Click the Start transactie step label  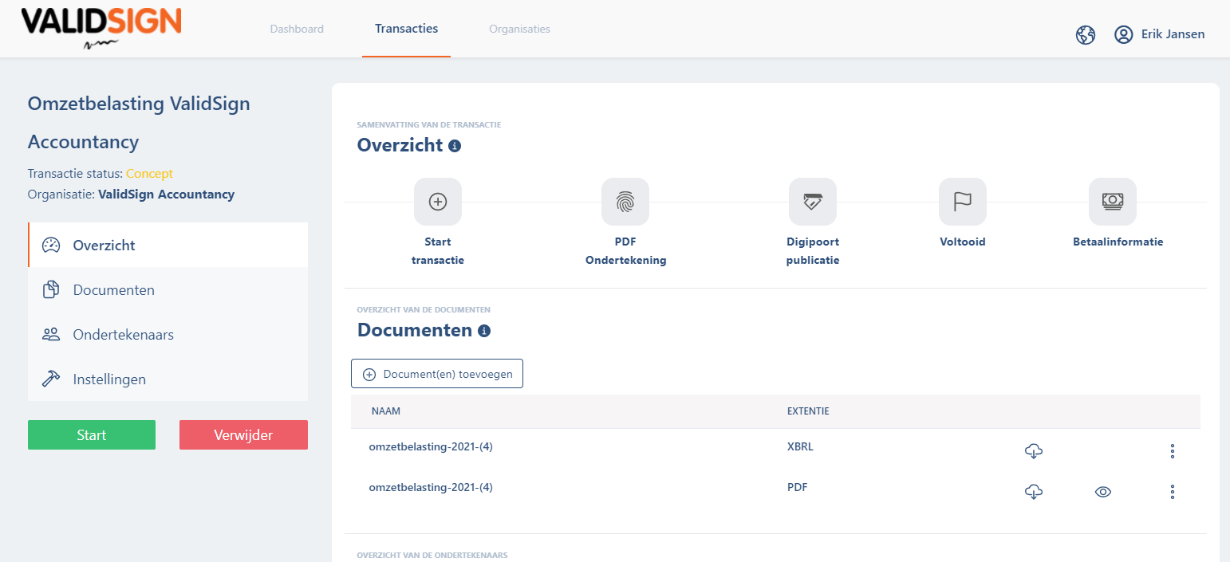click(438, 251)
